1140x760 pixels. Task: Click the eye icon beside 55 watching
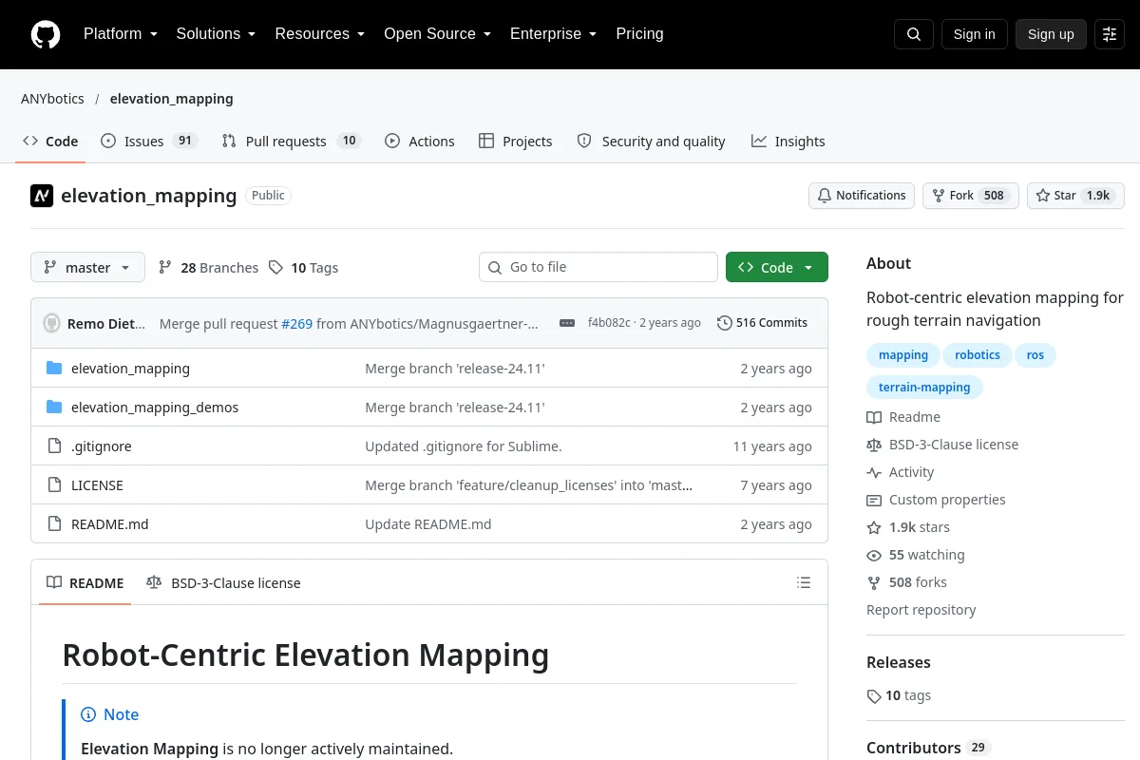click(x=874, y=555)
